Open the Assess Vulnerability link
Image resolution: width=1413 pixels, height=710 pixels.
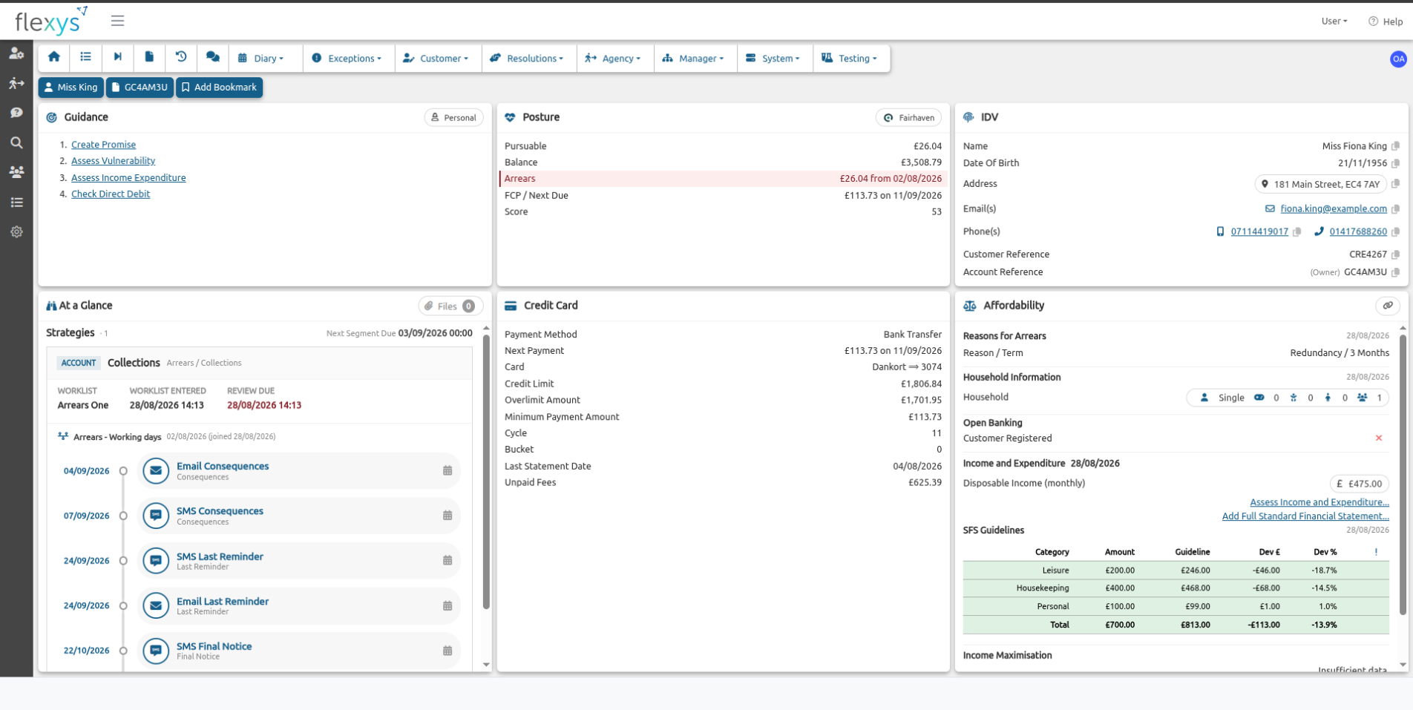[x=113, y=161]
